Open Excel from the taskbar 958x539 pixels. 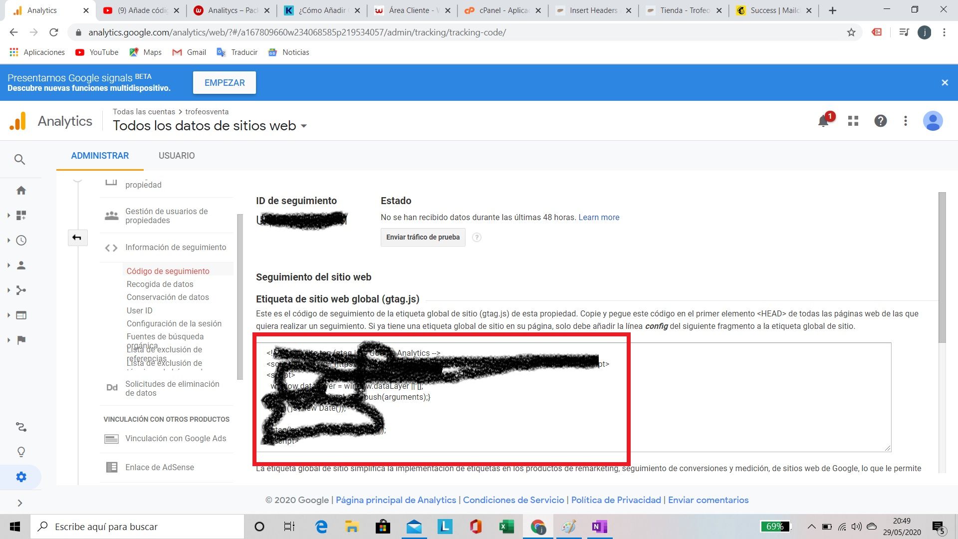506,527
